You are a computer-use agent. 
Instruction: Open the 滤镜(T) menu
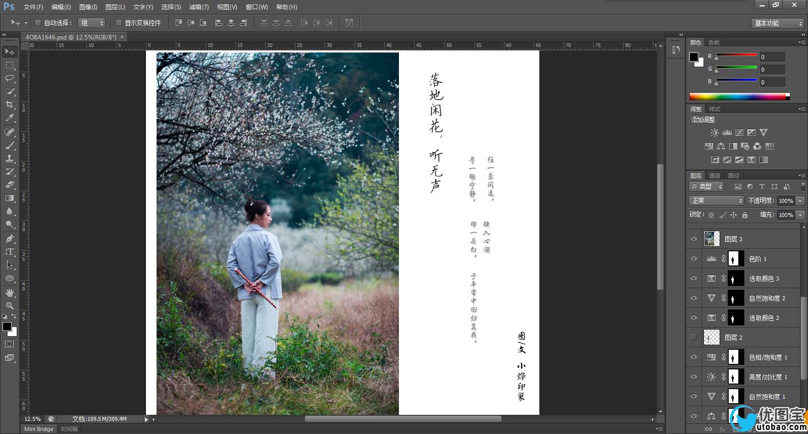click(x=198, y=7)
